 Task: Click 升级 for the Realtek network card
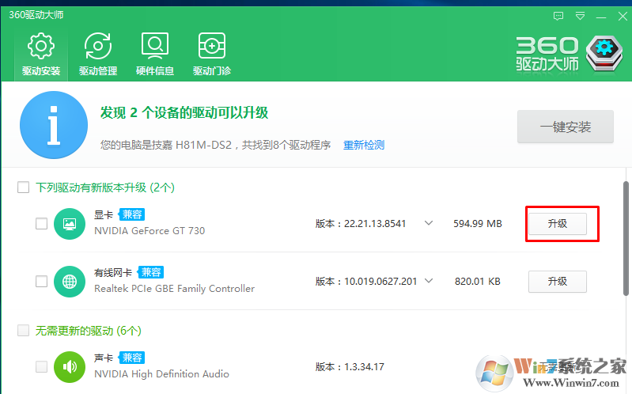pyautogui.click(x=557, y=281)
